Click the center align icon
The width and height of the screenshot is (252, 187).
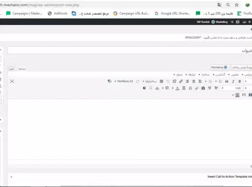pos(194,82)
